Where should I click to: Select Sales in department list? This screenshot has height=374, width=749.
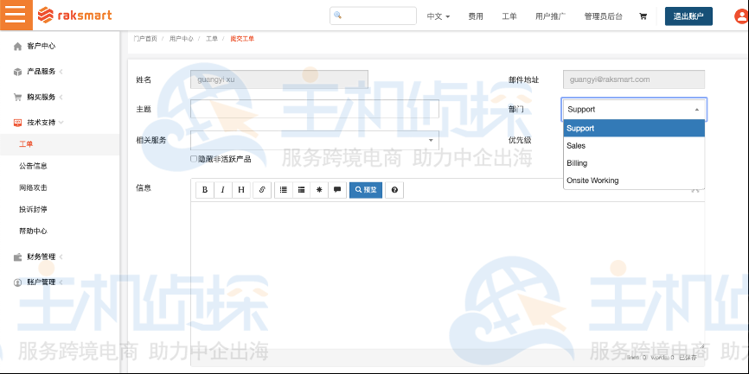pos(634,145)
